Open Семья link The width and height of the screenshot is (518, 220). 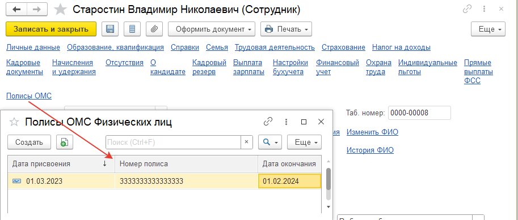coord(217,48)
